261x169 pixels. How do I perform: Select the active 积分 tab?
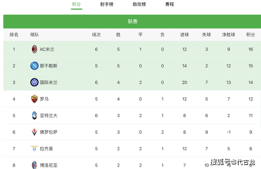(76, 4)
